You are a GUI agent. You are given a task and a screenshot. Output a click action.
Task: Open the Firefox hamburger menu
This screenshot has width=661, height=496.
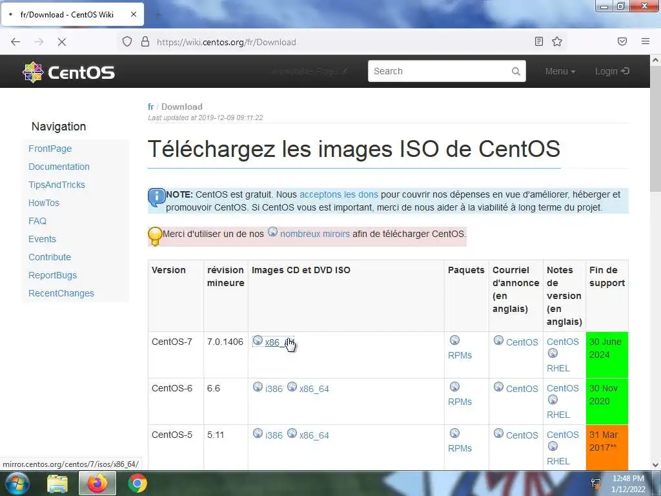(646, 41)
